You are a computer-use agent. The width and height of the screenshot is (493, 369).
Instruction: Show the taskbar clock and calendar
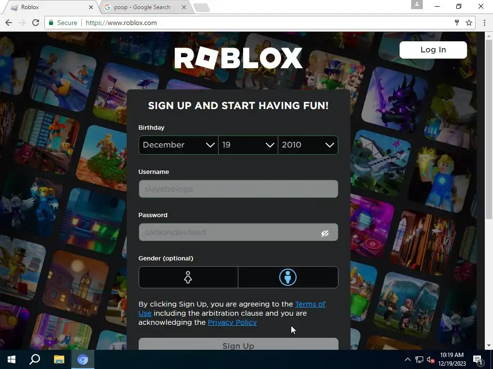pos(452,359)
